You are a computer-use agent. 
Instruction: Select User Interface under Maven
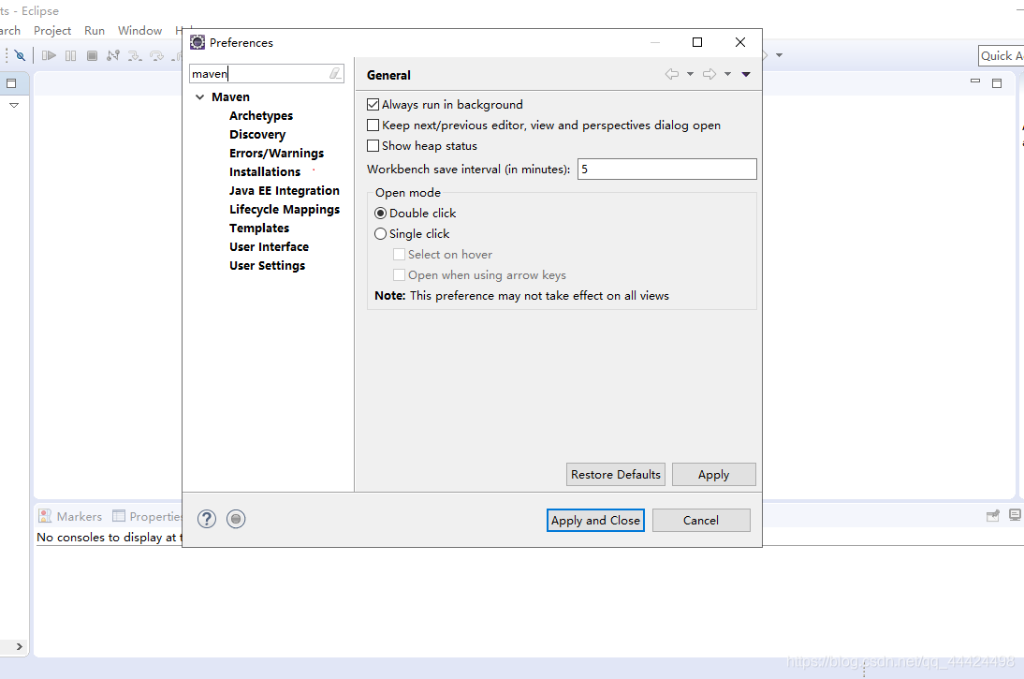(x=269, y=247)
